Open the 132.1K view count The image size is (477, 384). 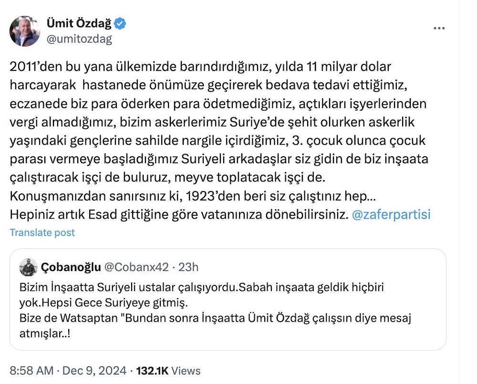pyautogui.click(x=152, y=371)
